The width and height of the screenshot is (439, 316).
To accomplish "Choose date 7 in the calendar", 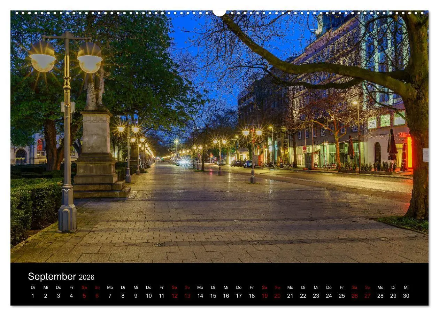I will click(110, 296).
